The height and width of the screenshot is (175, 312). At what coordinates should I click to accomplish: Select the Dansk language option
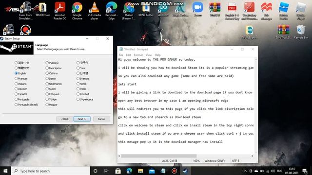[x=47, y=78]
